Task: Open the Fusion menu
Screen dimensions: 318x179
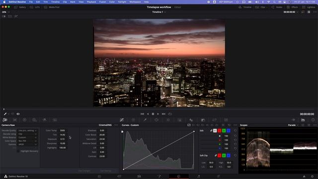Action: [102, 2]
